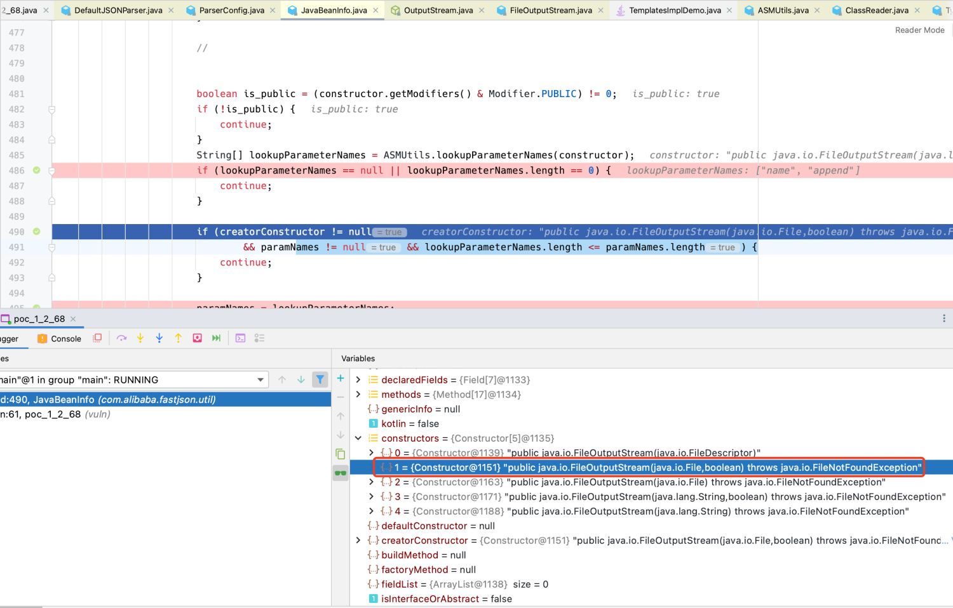Switch to the ASMUtils.java tab

coord(783,10)
